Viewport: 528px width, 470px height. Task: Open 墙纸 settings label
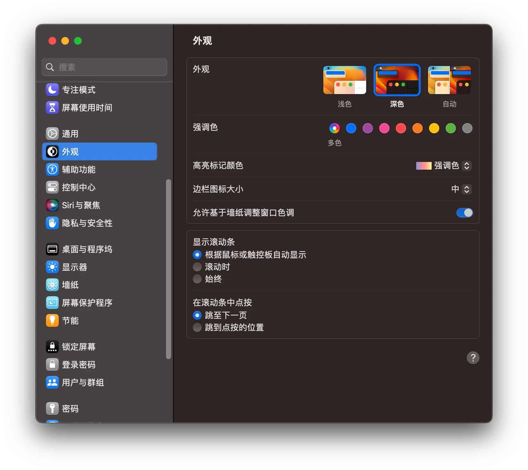pyautogui.click(x=70, y=285)
